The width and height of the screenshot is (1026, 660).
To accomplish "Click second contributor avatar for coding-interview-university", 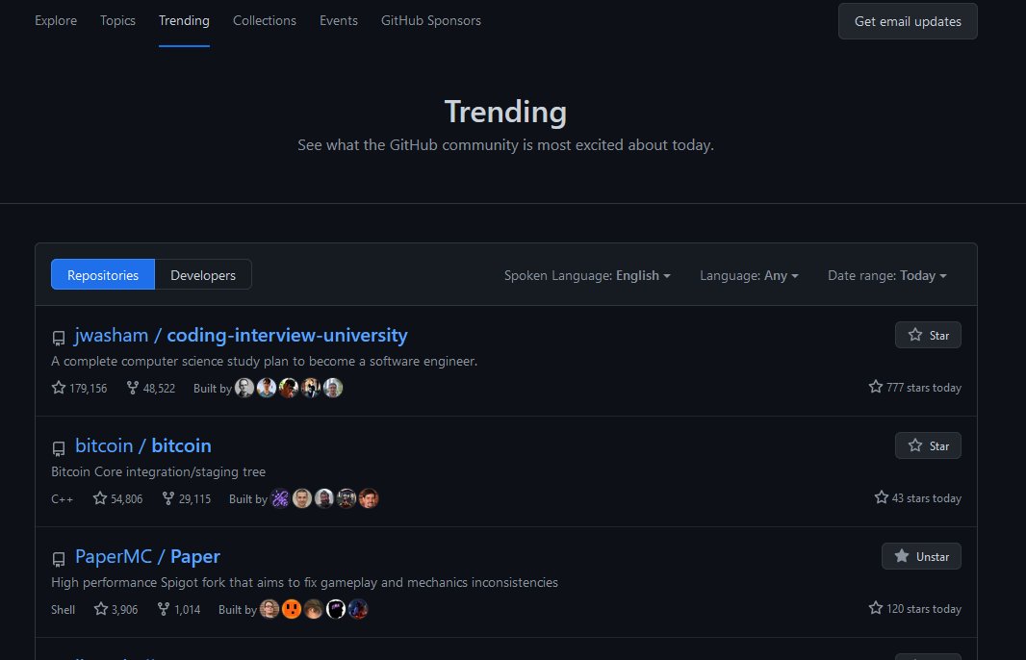I will pyautogui.click(x=267, y=388).
